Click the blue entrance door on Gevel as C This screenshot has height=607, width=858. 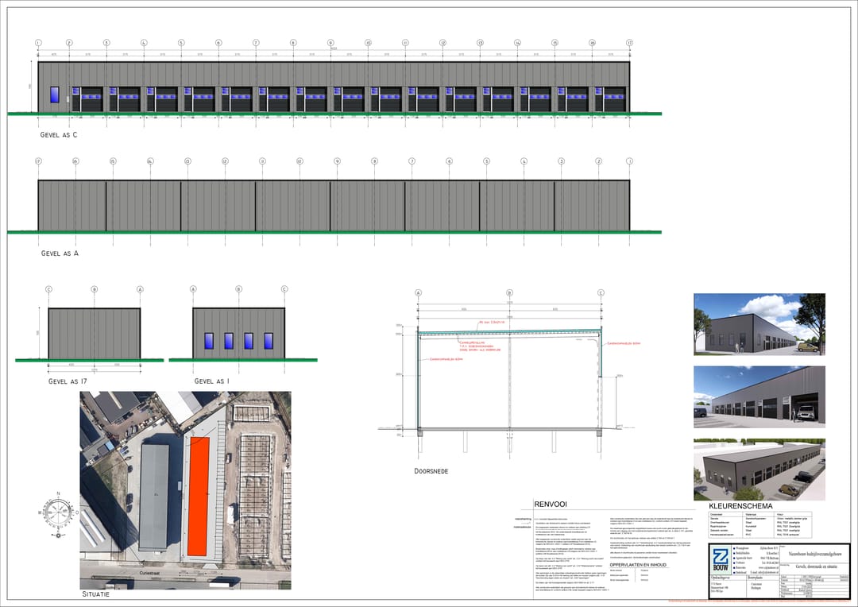[55, 95]
